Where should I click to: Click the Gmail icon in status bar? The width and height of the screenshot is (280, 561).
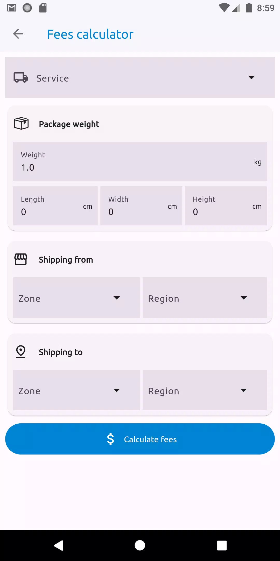tap(12, 8)
